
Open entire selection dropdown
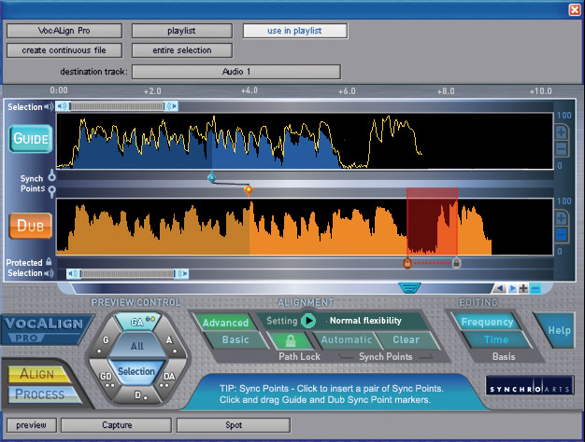(181, 50)
